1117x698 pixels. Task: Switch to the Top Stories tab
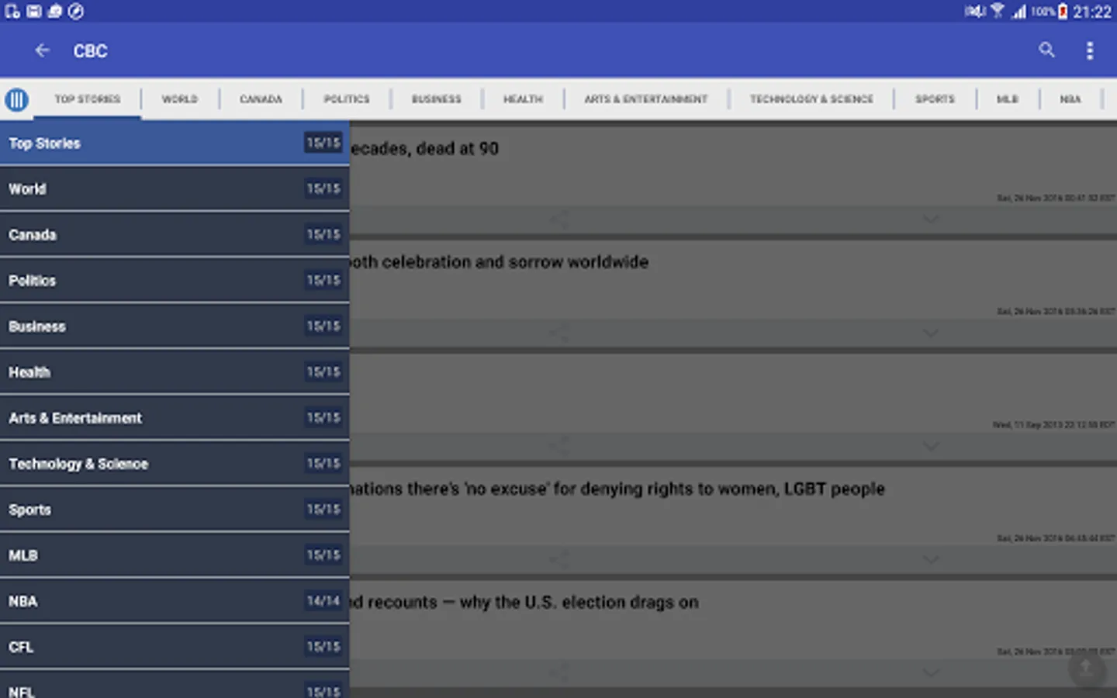click(x=87, y=99)
